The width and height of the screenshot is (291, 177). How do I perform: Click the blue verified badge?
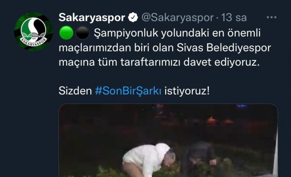[133, 17]
